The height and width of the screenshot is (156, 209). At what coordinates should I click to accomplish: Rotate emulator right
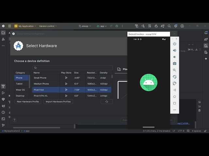(175, 83)
